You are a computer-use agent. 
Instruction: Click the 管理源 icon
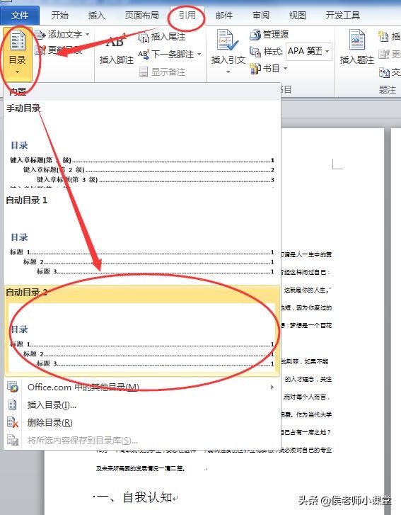pyautogui.click(x=255, y=35)
